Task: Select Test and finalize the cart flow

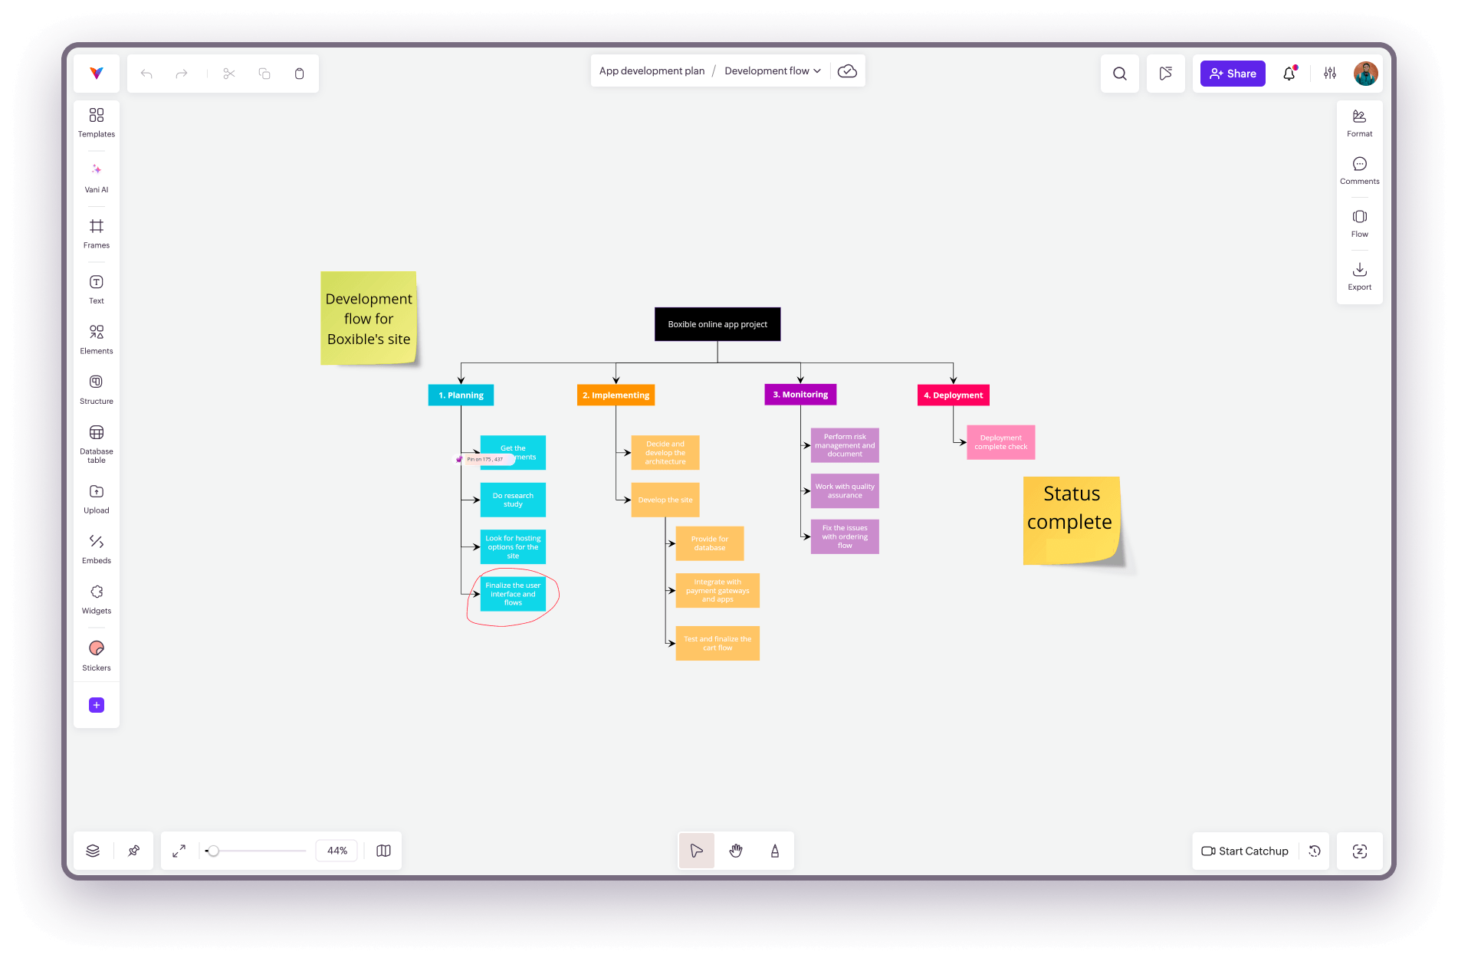Action: coord(718,643)
